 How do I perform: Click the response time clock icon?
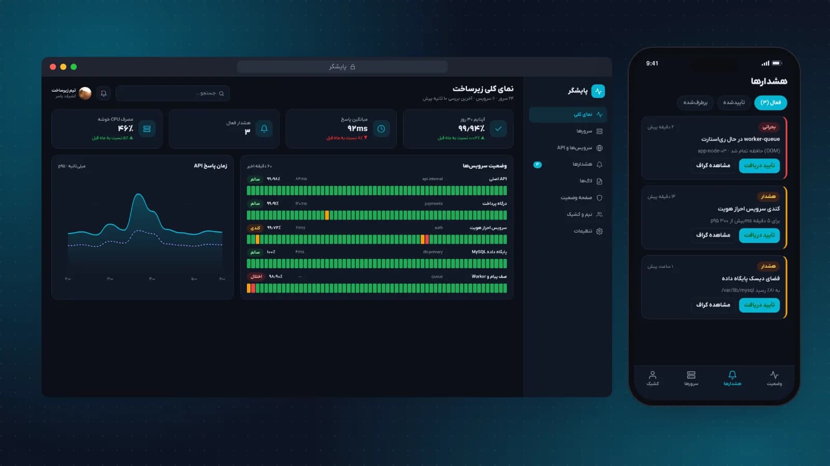(x=381, y=128)
